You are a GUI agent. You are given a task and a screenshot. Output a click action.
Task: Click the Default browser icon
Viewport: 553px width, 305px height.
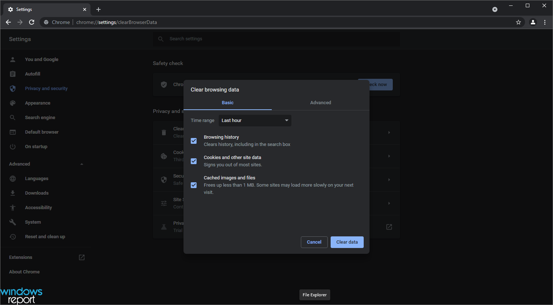[x=13, y=132]
